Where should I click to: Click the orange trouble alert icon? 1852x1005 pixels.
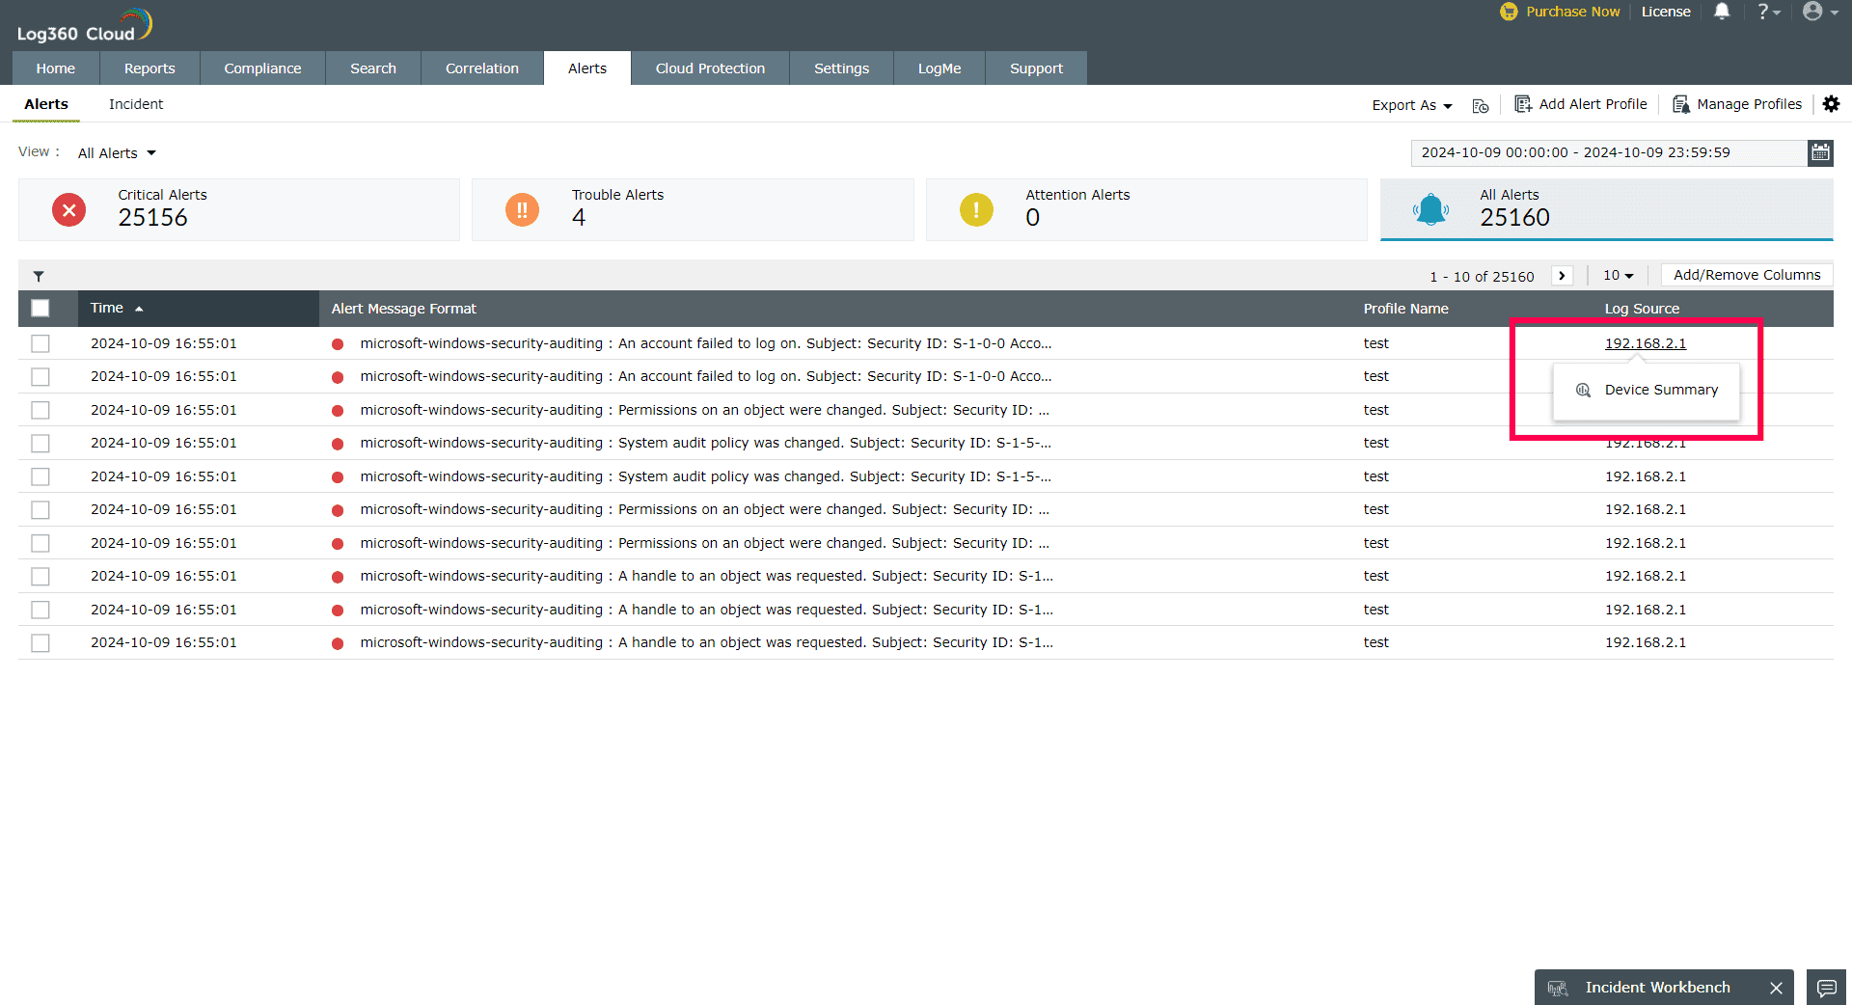click(x=523, y=209)
